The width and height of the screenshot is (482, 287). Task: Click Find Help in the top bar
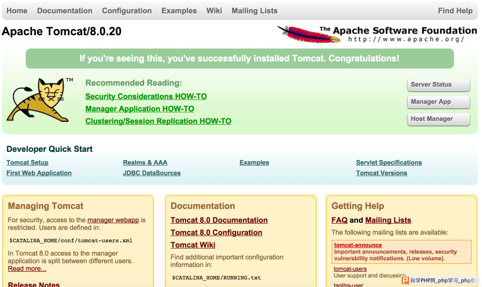point(455,11)
